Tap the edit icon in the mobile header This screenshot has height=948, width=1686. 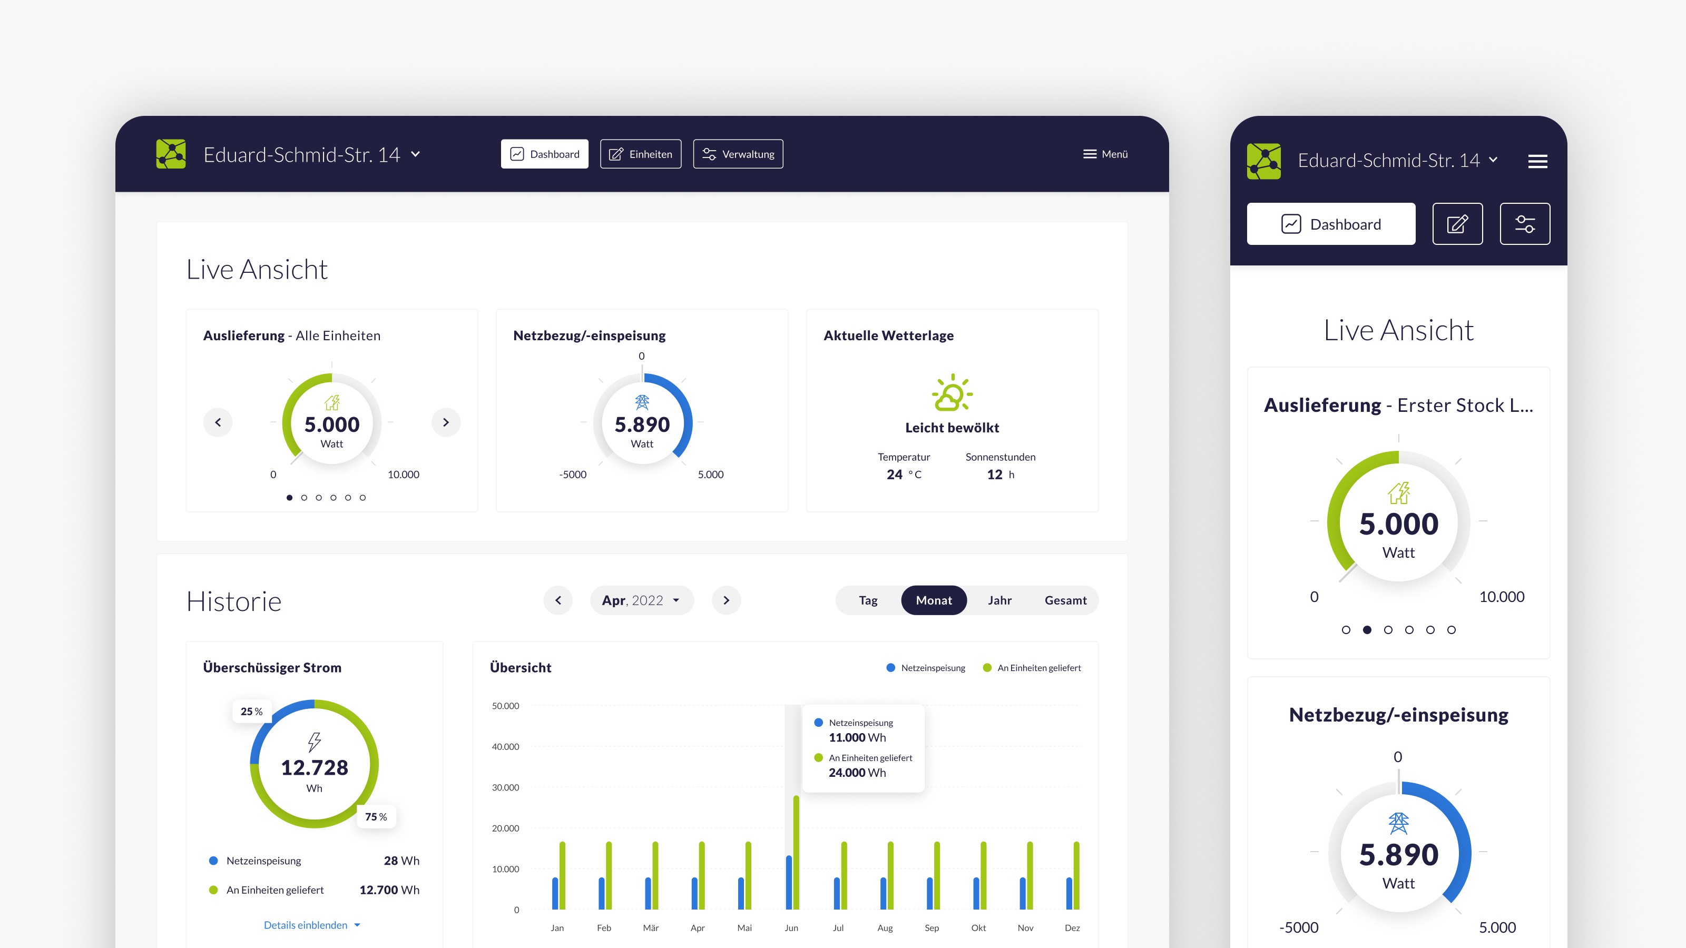(1457, 224)
